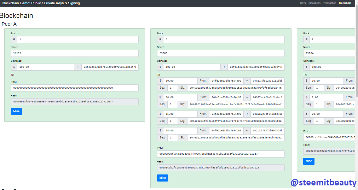Mine block 1 with the Mine button
Image resolution: width=358 pixels, height=190 pixels.
[16, 111]
